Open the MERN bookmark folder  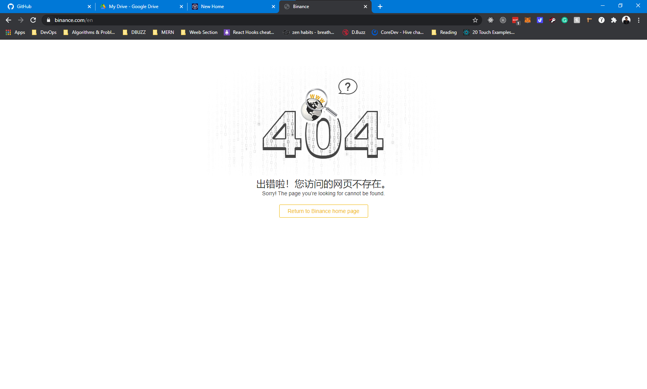[163, 32]
